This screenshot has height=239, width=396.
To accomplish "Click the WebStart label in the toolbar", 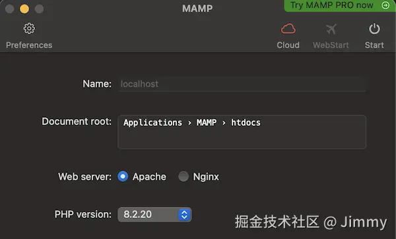I will (331, 45).
